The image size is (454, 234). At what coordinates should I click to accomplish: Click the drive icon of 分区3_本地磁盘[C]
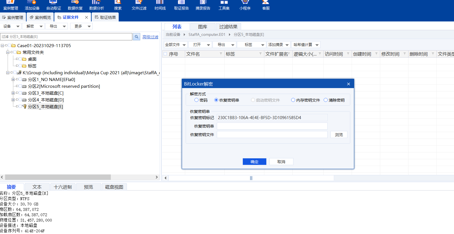click(24, 93)
